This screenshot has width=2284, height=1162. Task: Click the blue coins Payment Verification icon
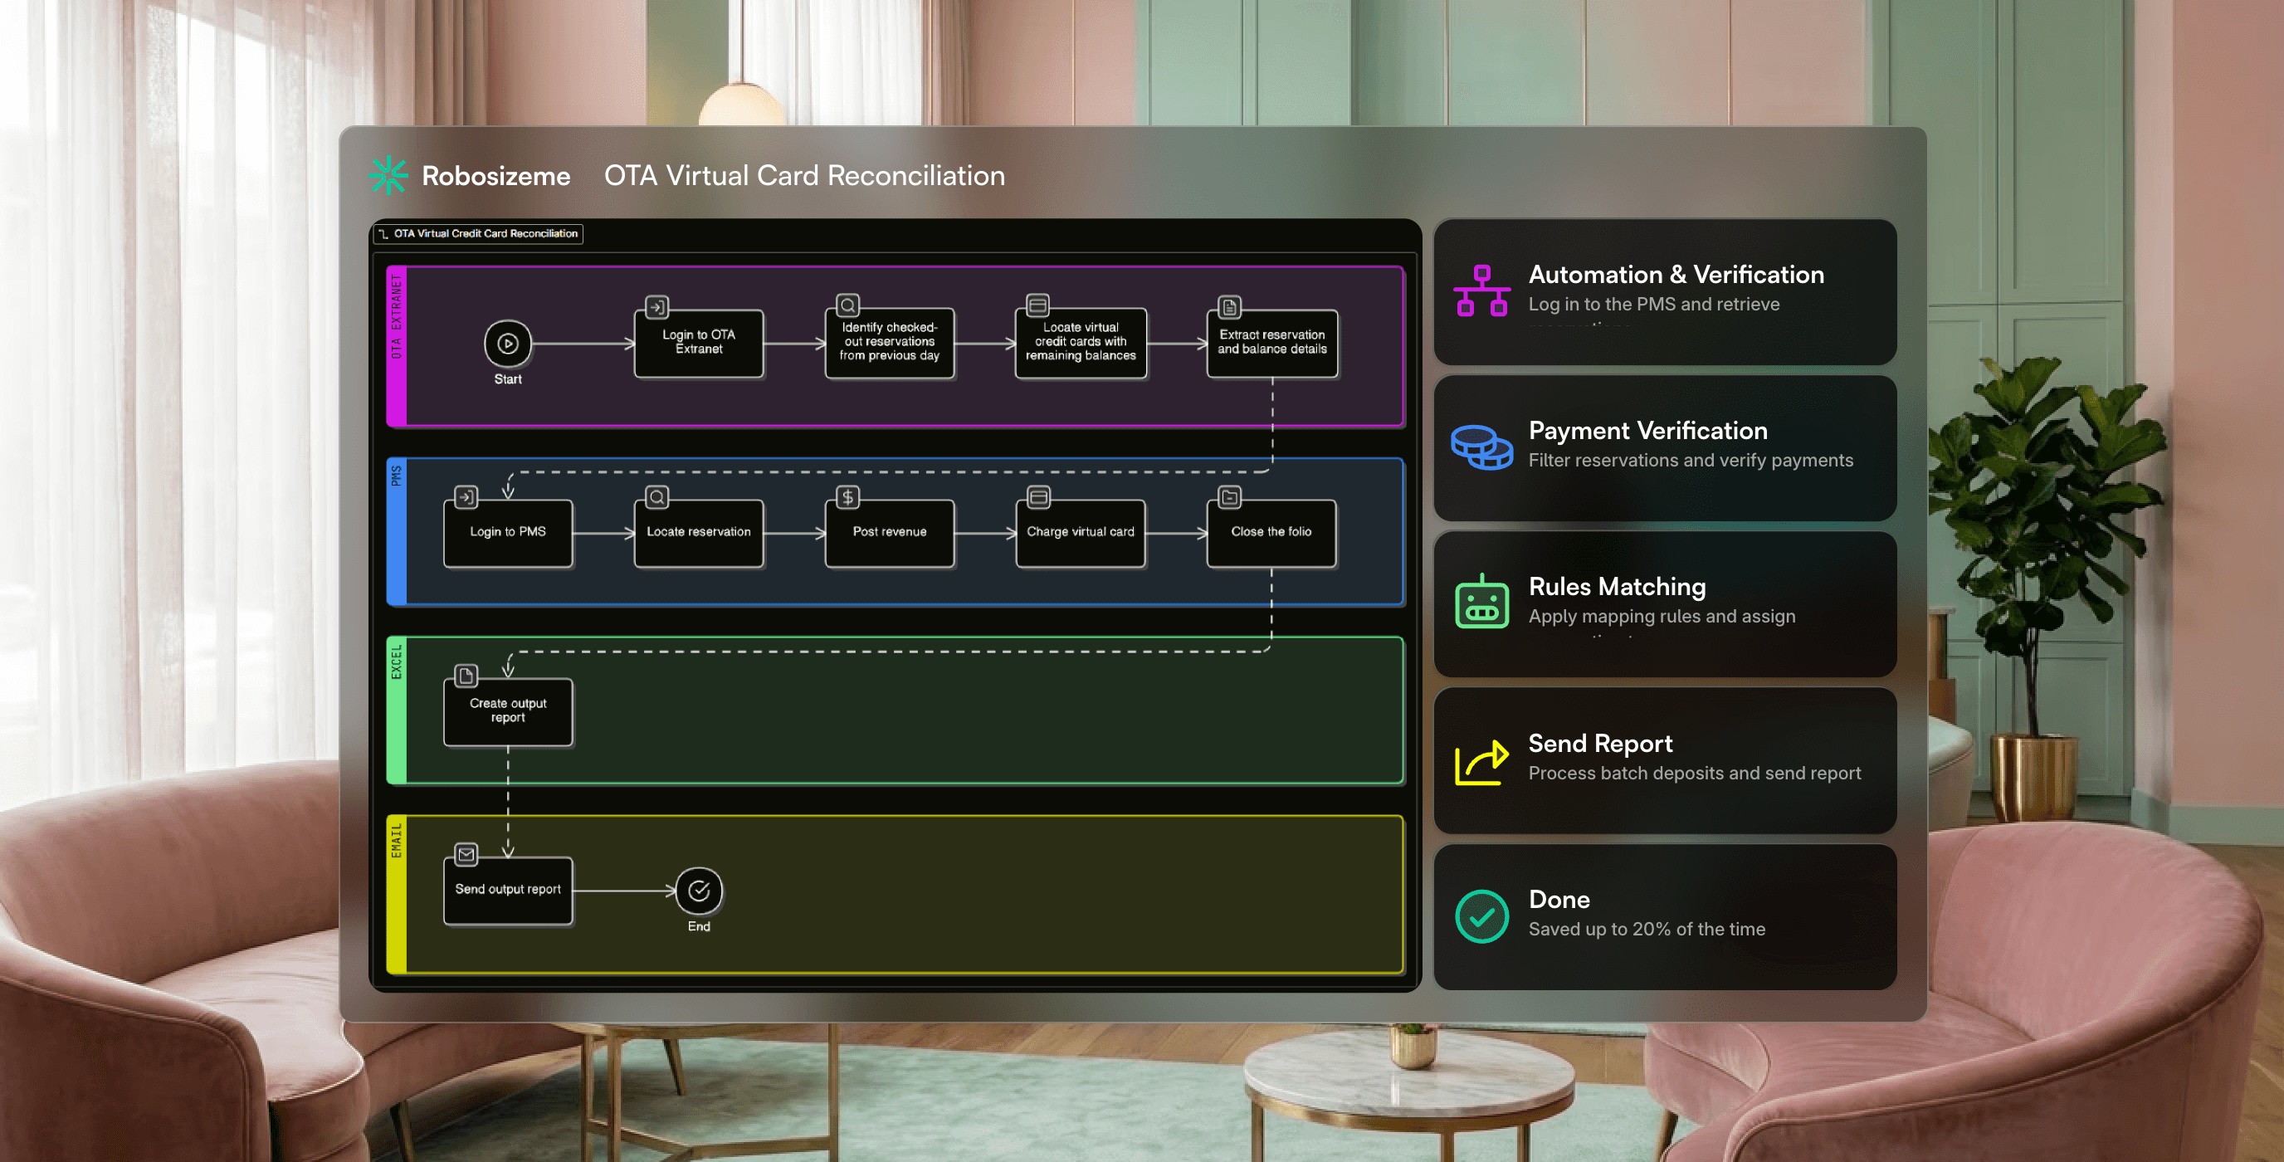[x=1481, y=447]
